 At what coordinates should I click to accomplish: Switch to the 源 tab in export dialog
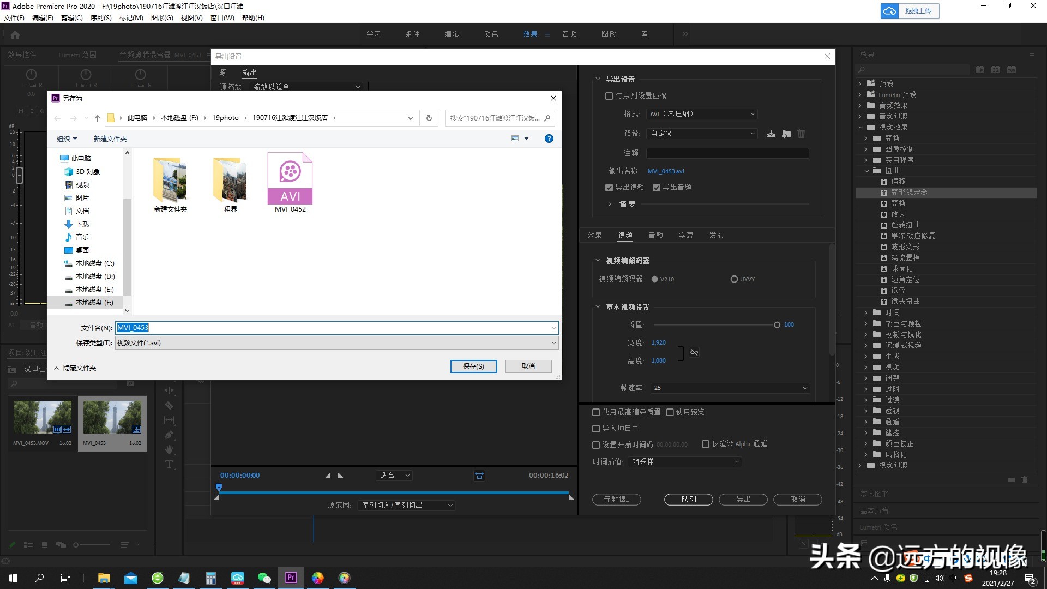(x=222, y=73)
